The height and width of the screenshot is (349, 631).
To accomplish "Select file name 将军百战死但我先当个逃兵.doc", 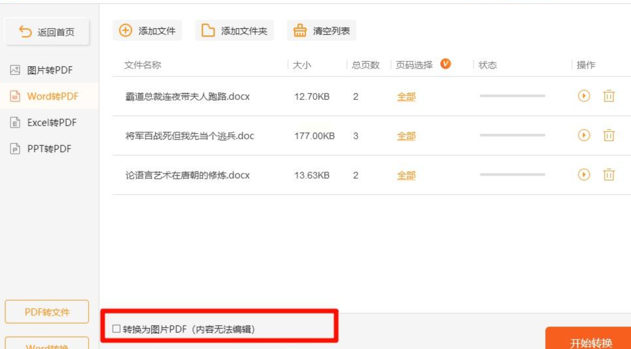I will click(190, 136).
